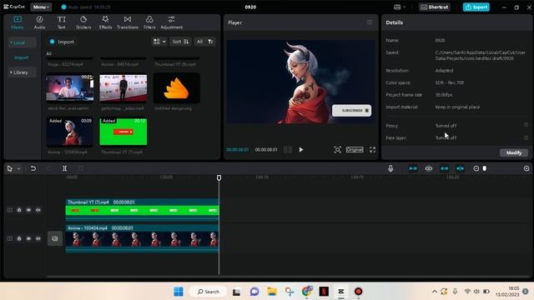Screen dimensions: 534x300
Task: Select the Anime clip thumbnail in media
Action: click(x=70, y=132)
